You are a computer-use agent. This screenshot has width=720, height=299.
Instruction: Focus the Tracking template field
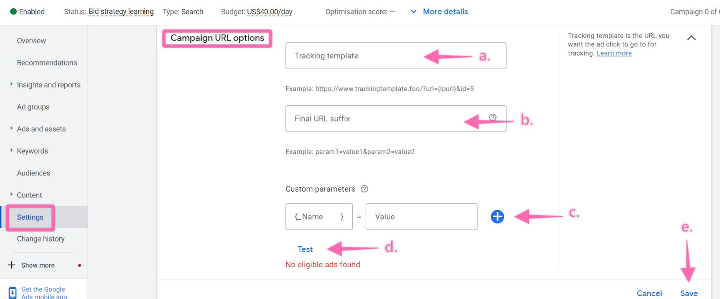396,56
